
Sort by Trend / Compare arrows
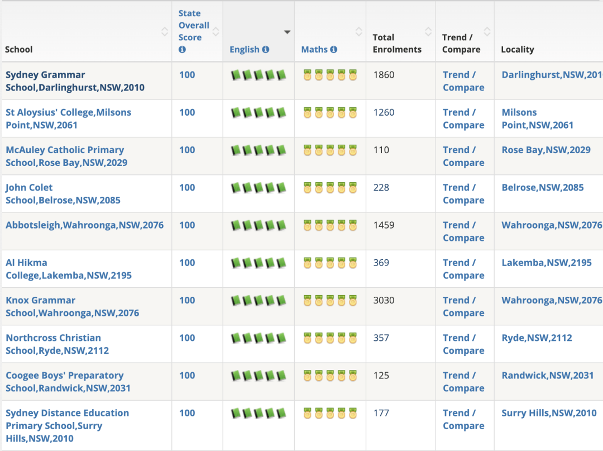[487, 31]
